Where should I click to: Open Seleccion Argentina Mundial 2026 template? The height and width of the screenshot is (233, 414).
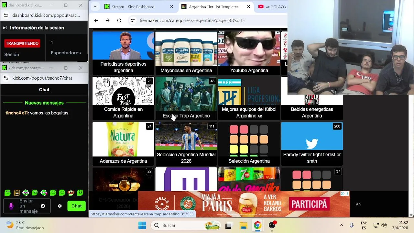pos(186,144)
